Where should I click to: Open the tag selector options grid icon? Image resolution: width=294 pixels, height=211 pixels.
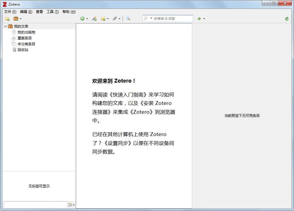tap(69, 205)
